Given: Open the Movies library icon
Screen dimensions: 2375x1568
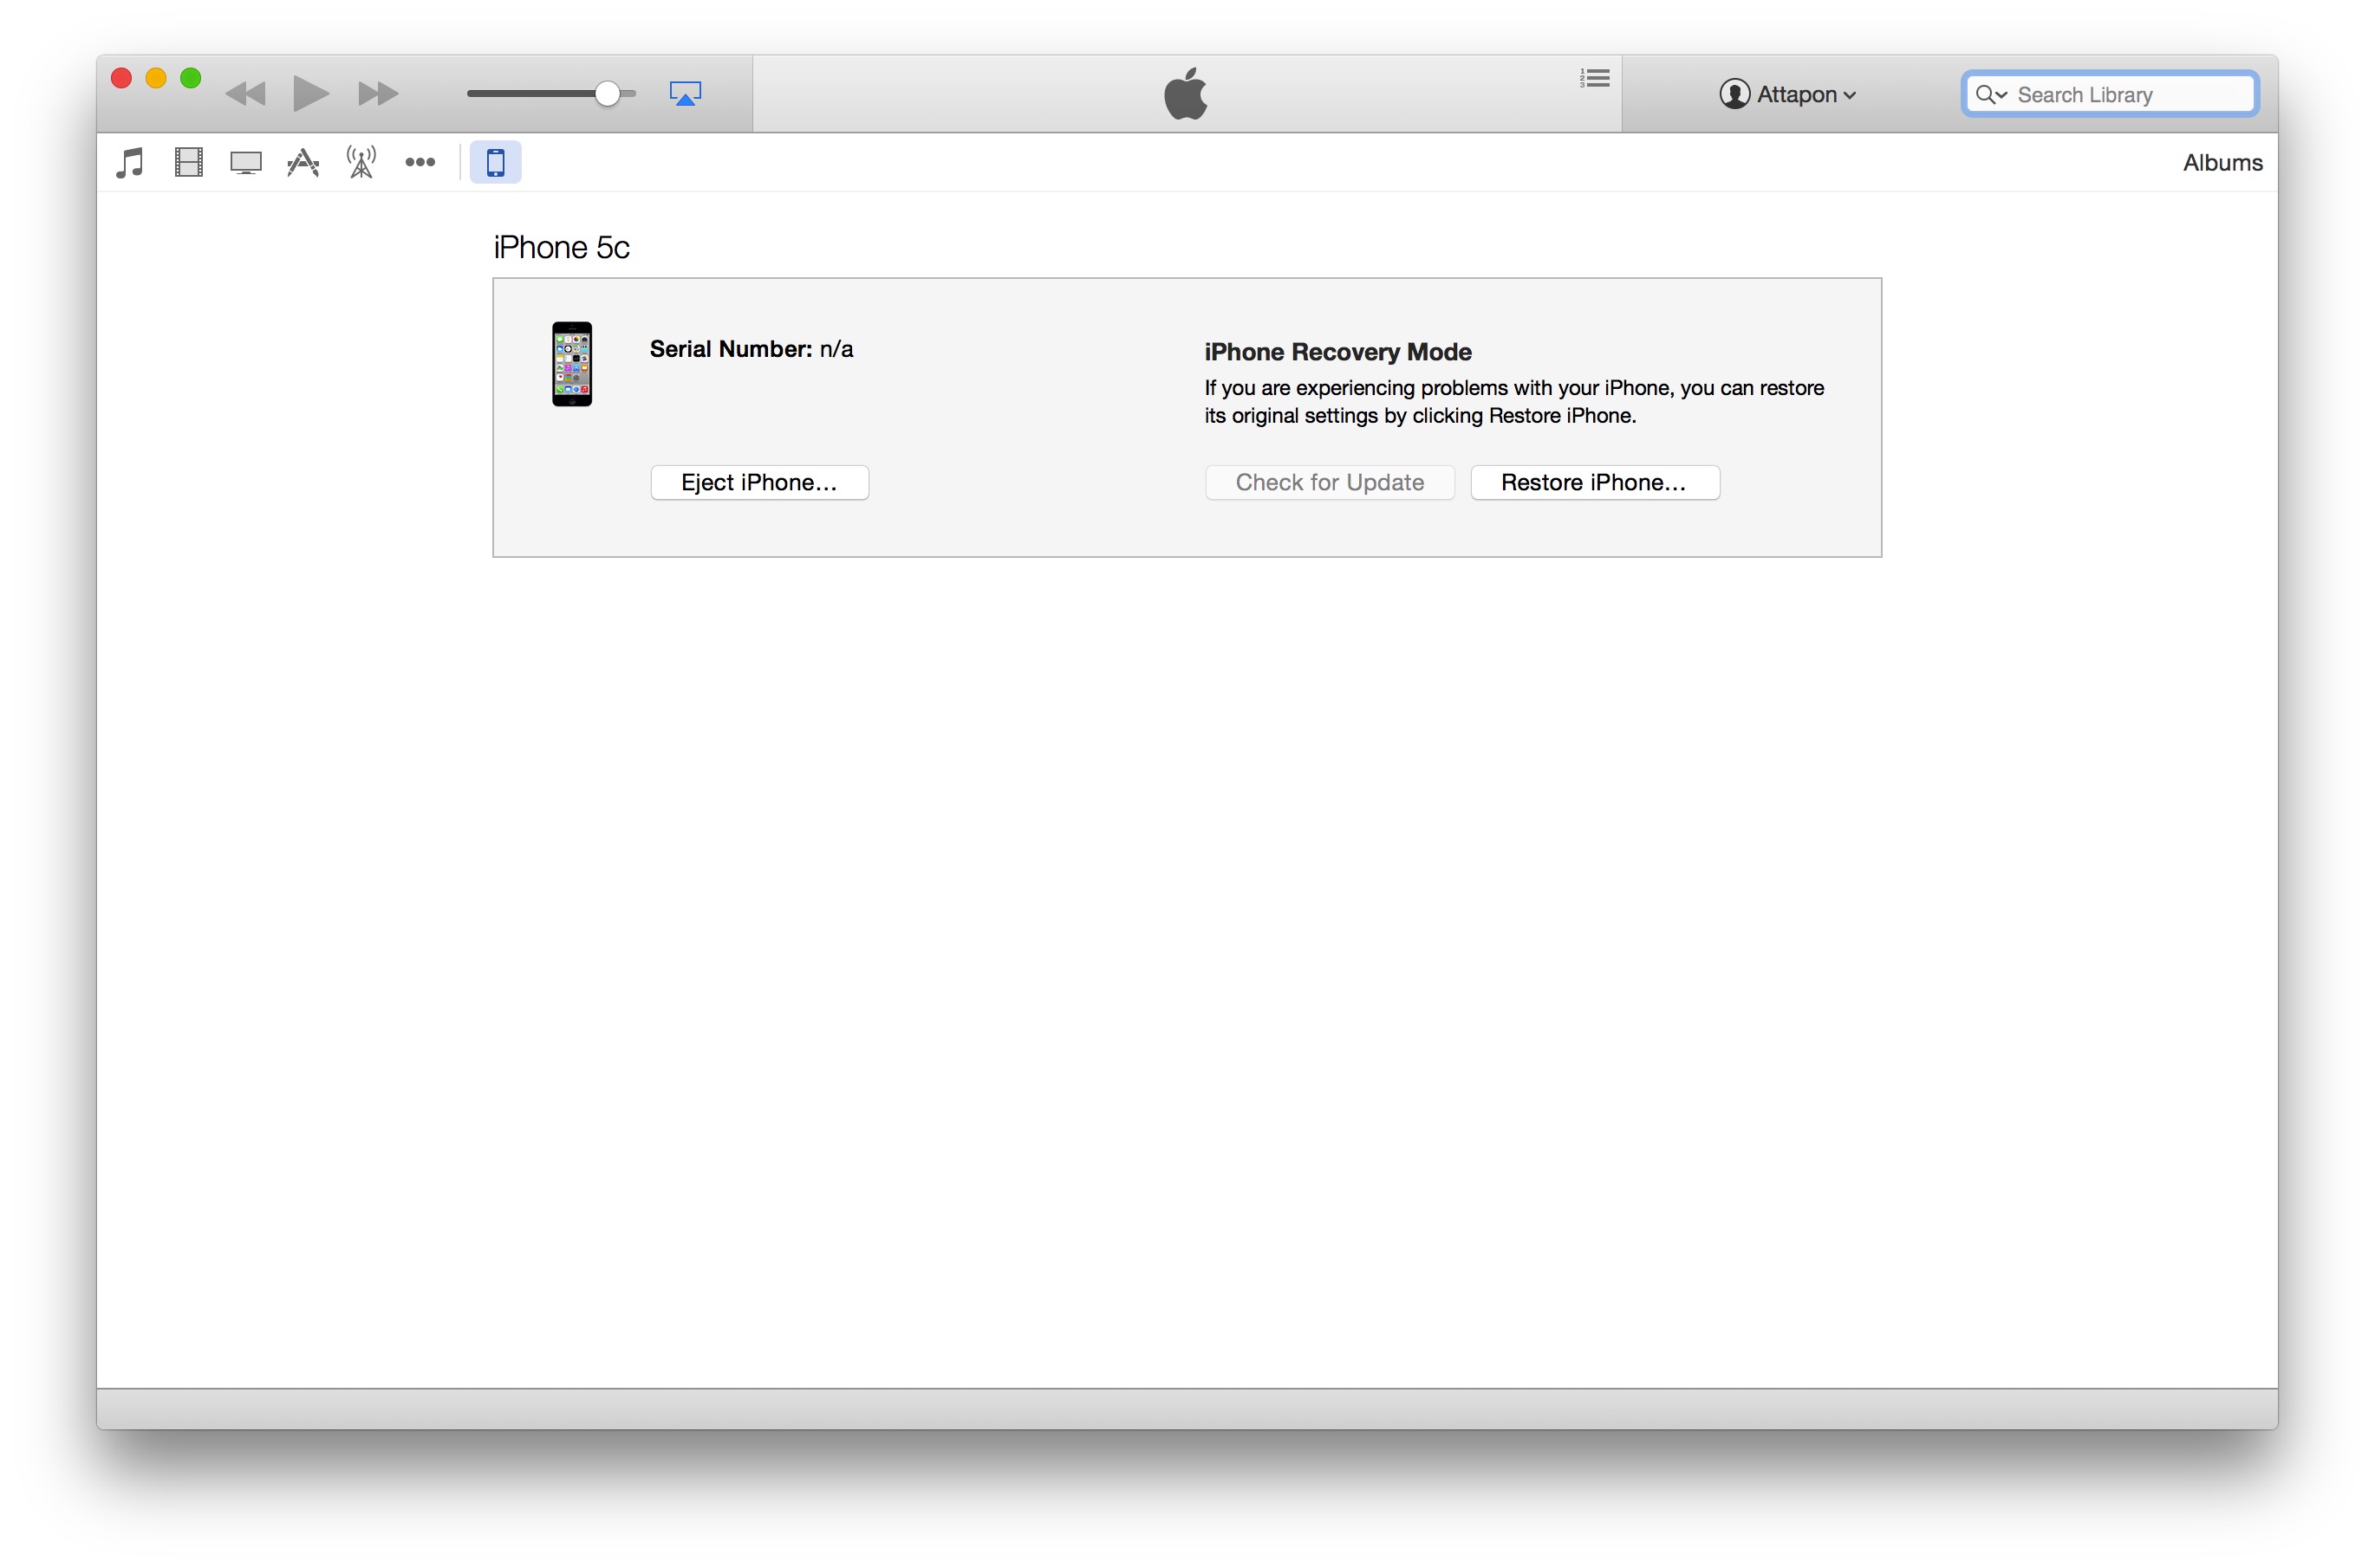Looking at the screenshot, I should pyautogui.click(x=188, y=162).
